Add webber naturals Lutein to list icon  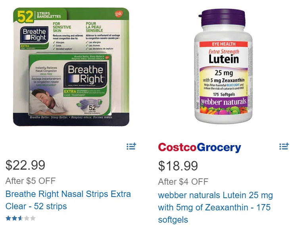click(x=284, y=146)
